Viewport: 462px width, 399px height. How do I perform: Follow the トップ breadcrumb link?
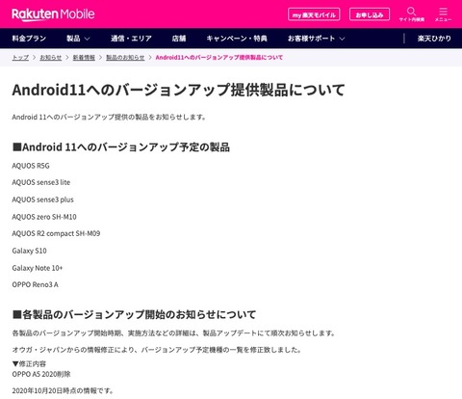pos(20,58)
